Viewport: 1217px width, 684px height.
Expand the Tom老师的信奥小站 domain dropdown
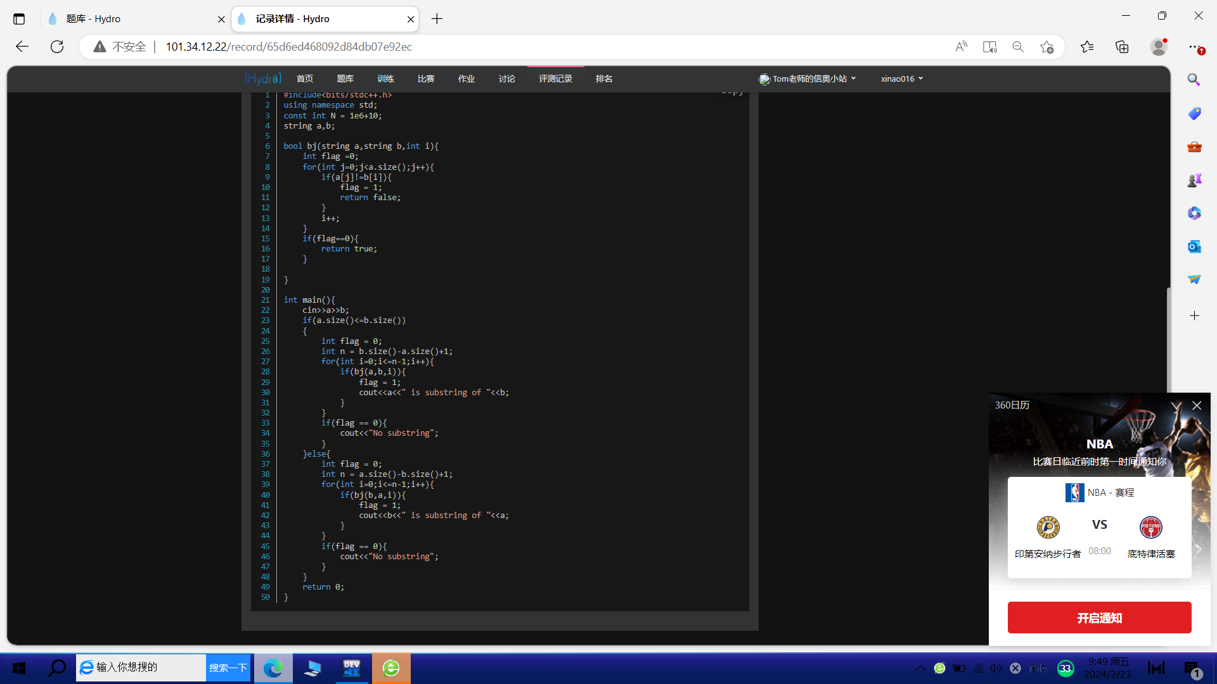click(x=808, y=79)
